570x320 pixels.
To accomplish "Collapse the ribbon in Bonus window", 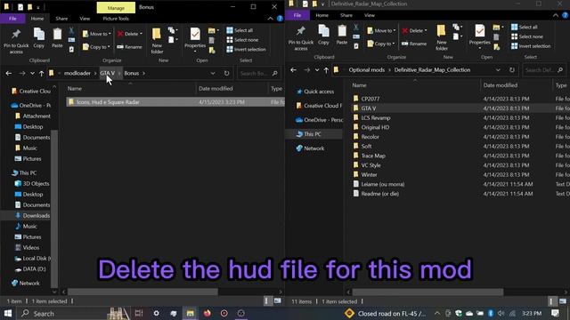I will tap(270, 19).
